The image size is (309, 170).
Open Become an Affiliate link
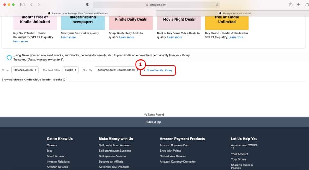[x=111, y=162]
